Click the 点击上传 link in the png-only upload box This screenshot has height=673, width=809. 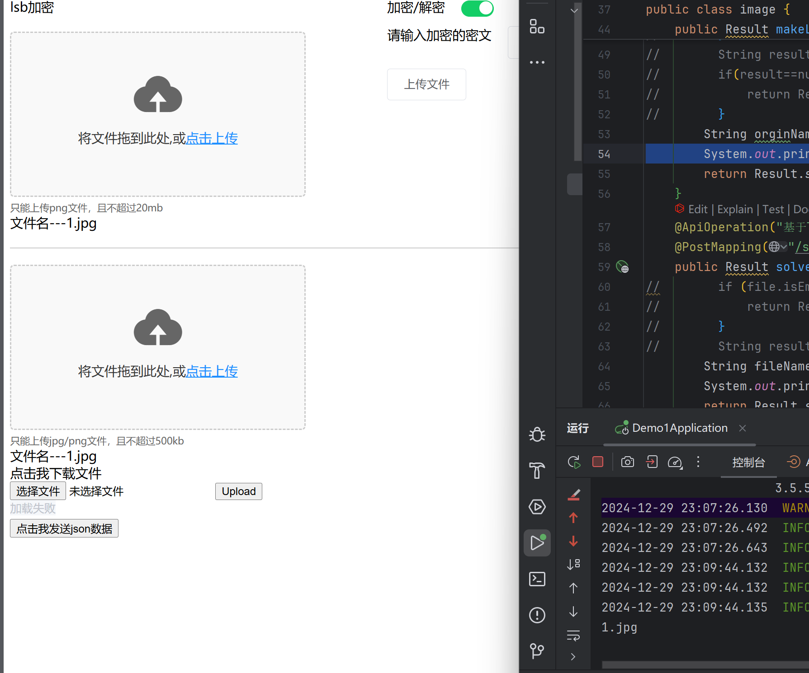212,138
